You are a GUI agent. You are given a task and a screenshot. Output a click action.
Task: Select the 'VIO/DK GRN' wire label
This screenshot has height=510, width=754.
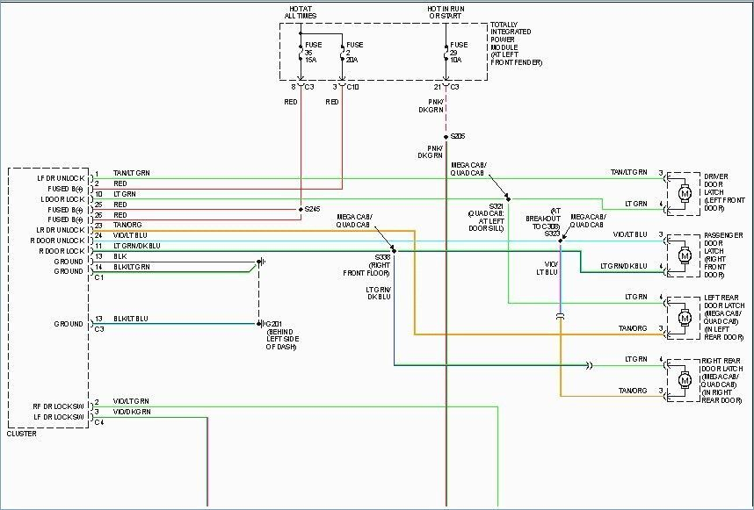pos(132,412)
